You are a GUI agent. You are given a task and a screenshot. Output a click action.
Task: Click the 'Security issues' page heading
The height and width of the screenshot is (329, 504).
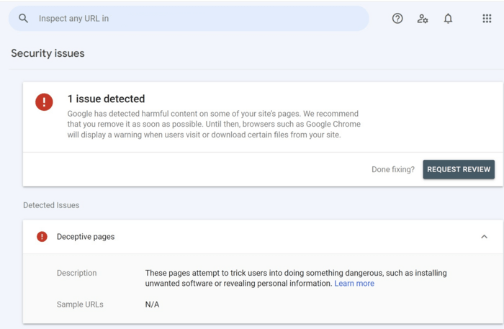pyautogui.click(x=48, y=53)
